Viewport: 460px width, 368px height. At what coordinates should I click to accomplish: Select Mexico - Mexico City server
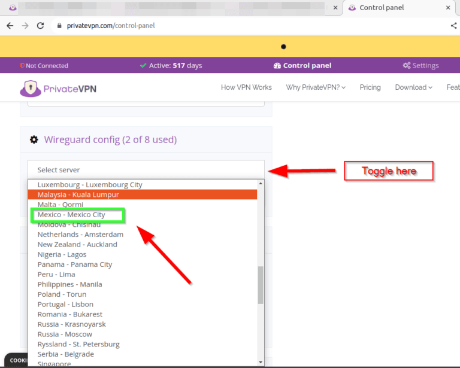pyautogui.click(x=71, y=215)
